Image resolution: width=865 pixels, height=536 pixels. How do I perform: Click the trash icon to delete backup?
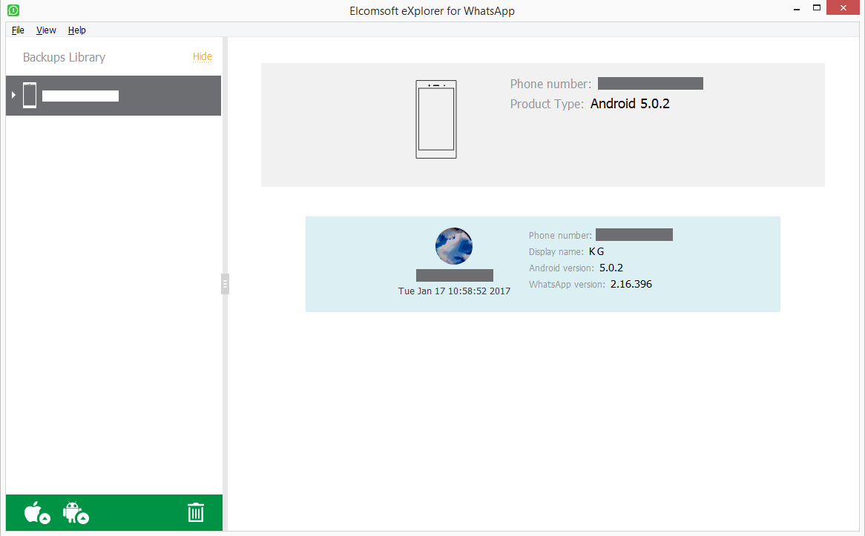click(x=196, y=512)
